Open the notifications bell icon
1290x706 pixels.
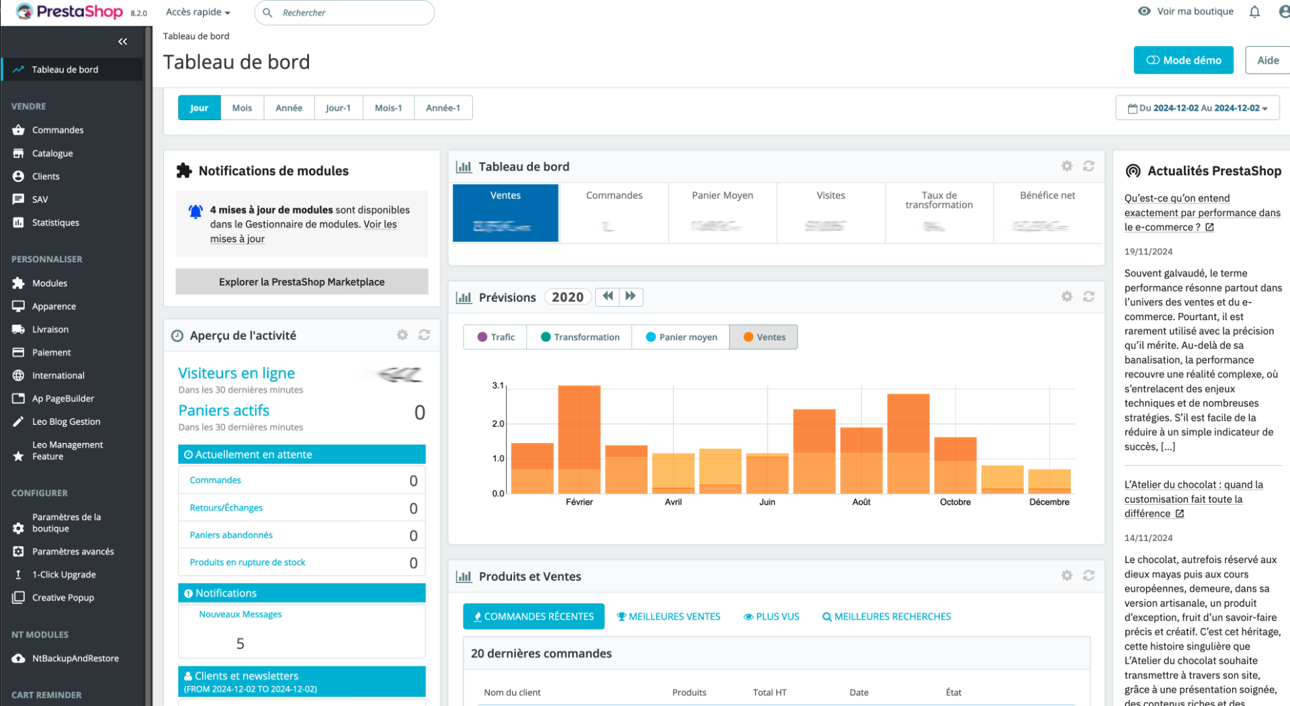point(1254,11)
